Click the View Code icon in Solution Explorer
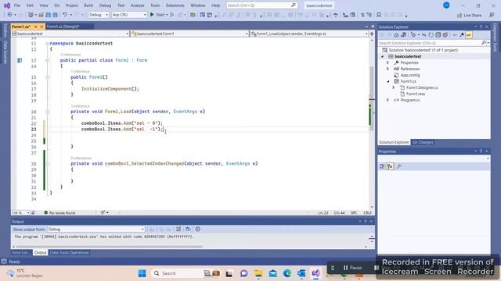The image size is (501, 281). click(x=455, y=35)
